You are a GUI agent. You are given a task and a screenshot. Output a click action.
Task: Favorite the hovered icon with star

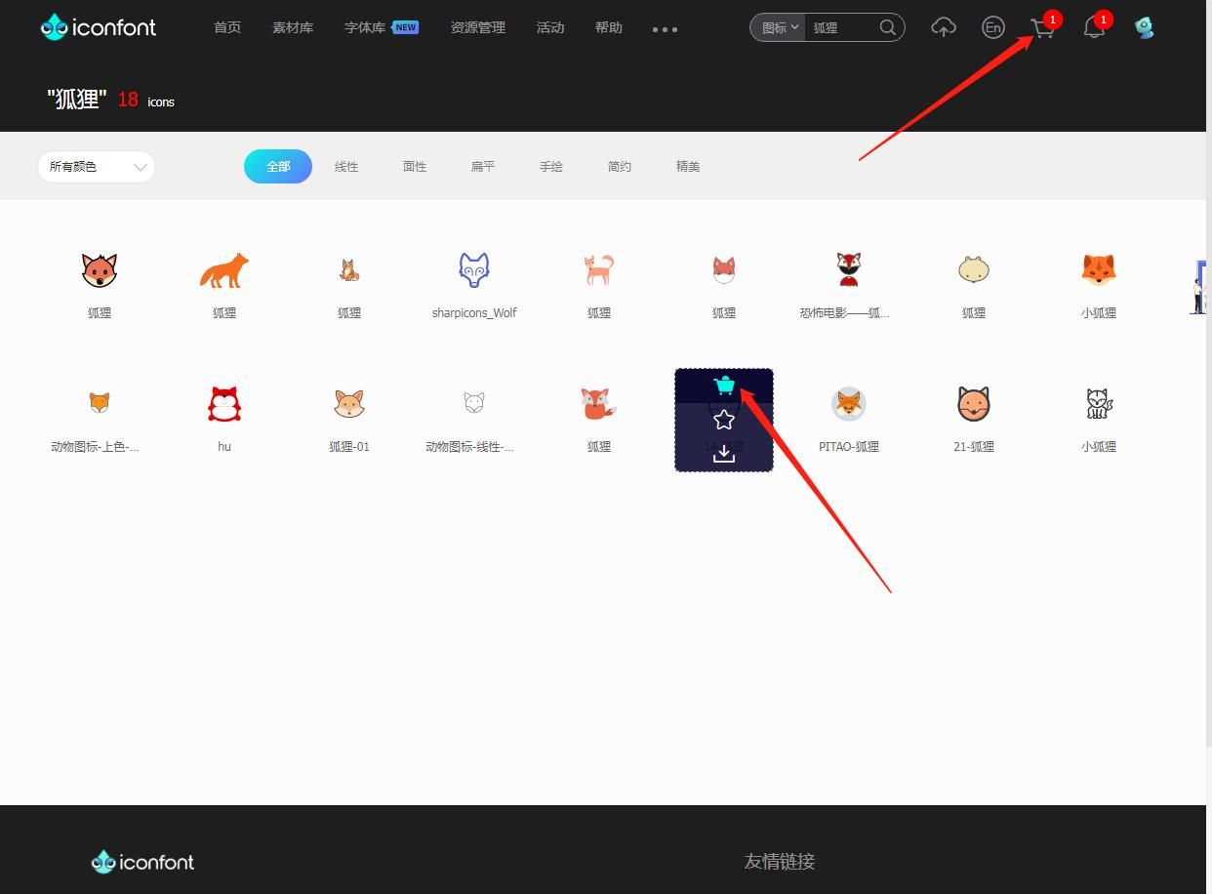click(x=724, y=420)
